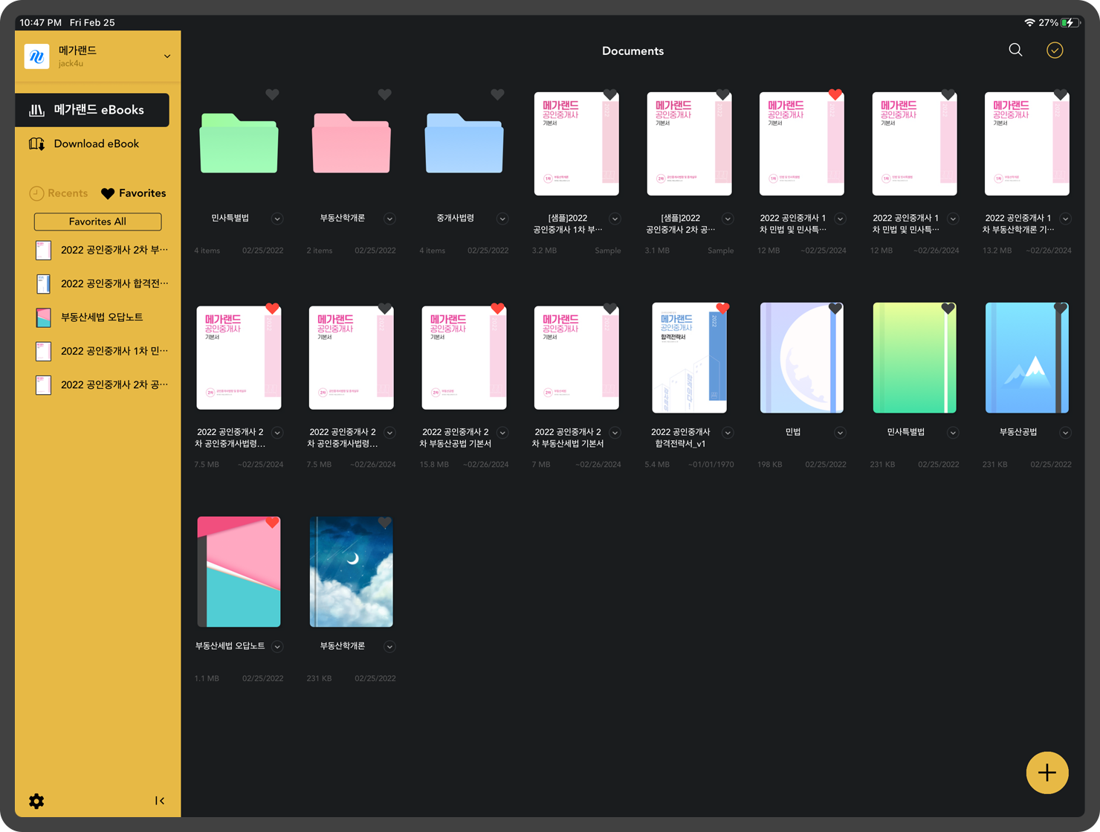Tap the select-mode checkmark circle icon
Screen dimensions: 1100x832
1055,50
